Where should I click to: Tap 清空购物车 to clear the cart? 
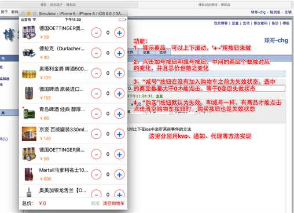coord(113,203)
